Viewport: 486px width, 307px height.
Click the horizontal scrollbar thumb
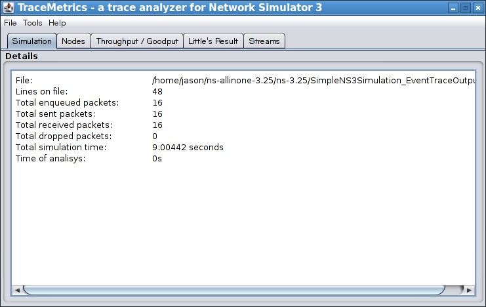234,290
